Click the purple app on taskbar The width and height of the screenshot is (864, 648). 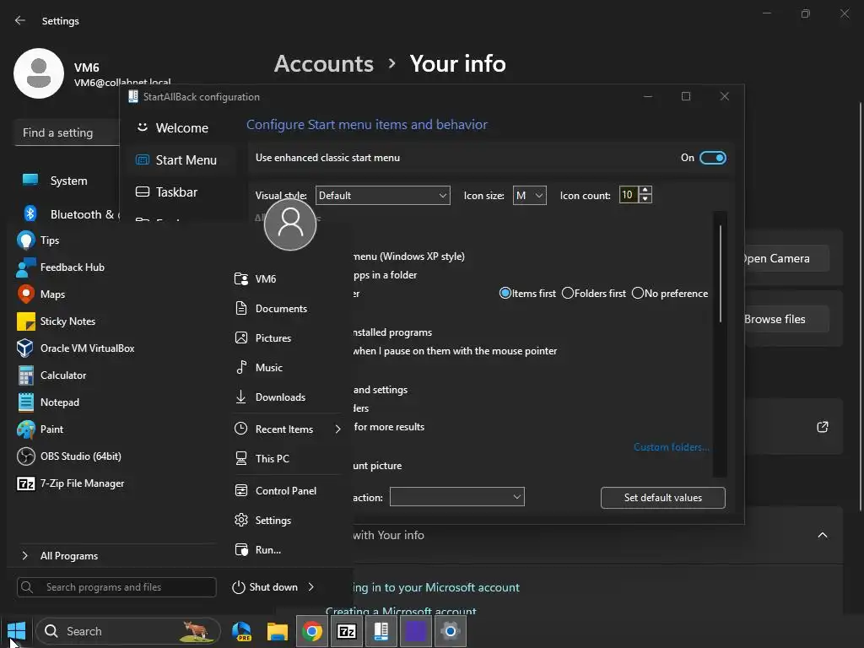tap(416, 631)
